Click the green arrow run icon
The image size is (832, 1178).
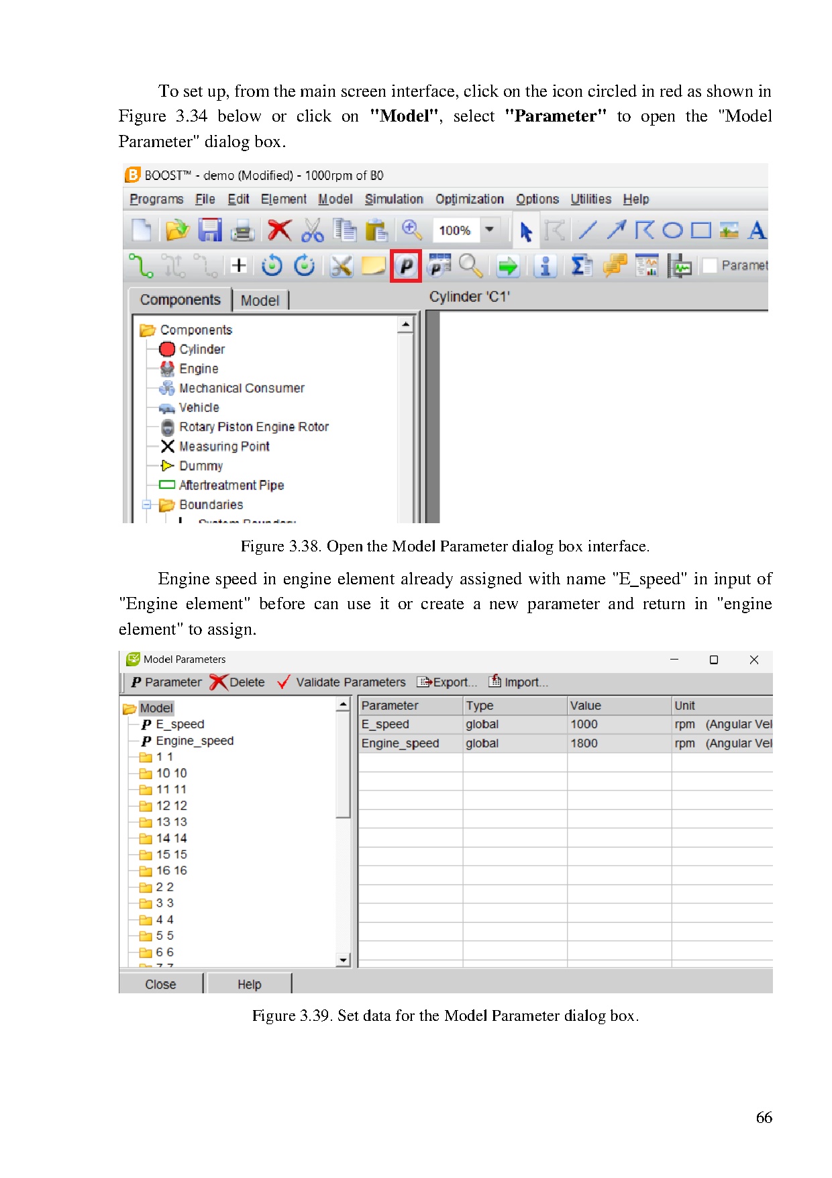508,267
